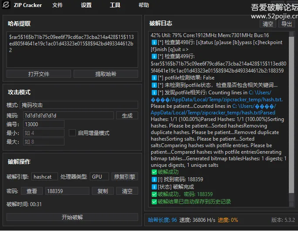Click green check icon next to 破解成功

(154, 172)
